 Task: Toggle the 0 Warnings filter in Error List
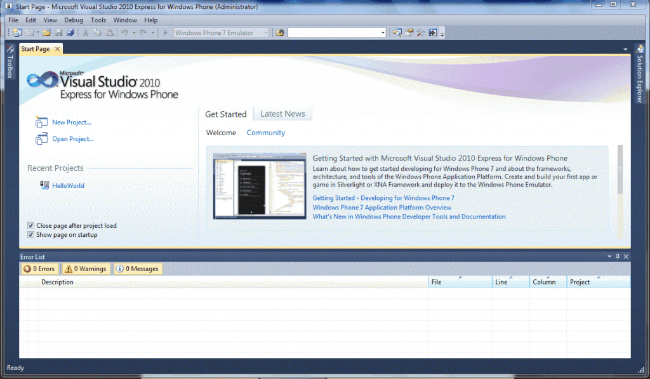coord(86,269)
